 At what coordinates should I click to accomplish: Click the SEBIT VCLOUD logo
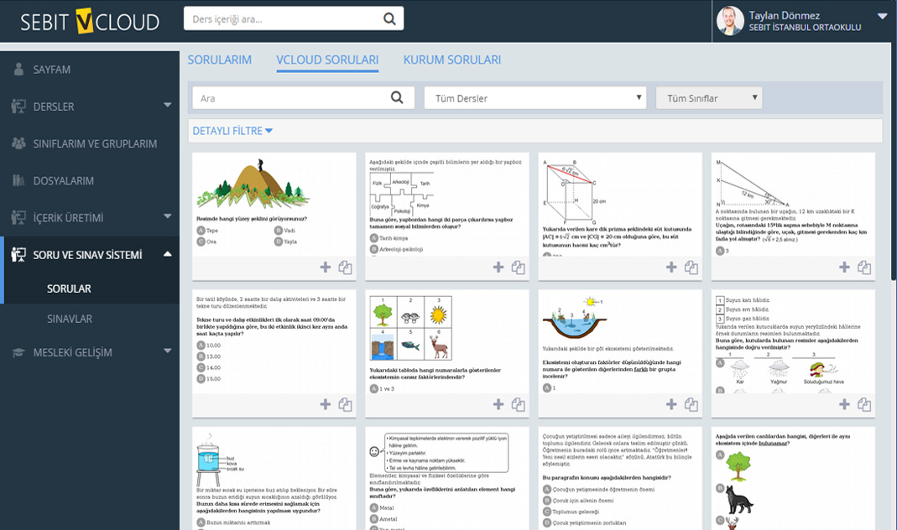pos(90,21)
